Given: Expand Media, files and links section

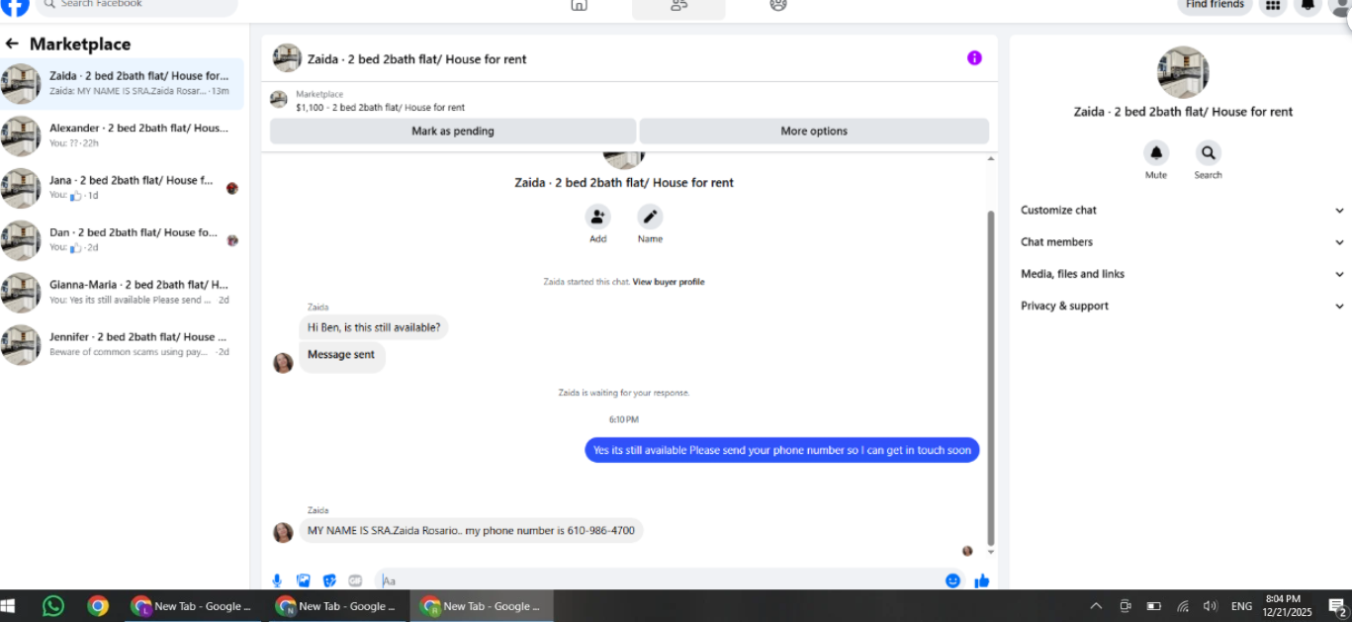Looking at the screenshot, I should coord(1182,274).
